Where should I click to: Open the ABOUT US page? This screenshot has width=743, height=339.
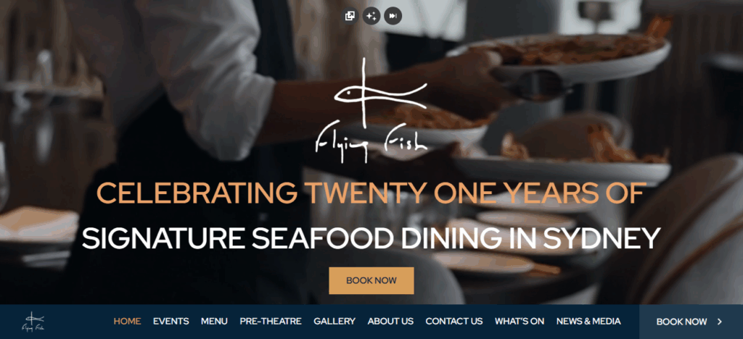[390, 322]
